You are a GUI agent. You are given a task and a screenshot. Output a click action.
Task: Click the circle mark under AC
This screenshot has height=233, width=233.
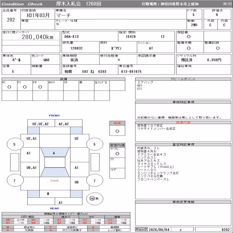9,87
